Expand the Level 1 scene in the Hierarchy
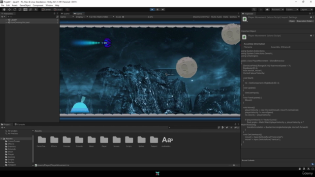315x177 pixels. [x=6, y=20]
